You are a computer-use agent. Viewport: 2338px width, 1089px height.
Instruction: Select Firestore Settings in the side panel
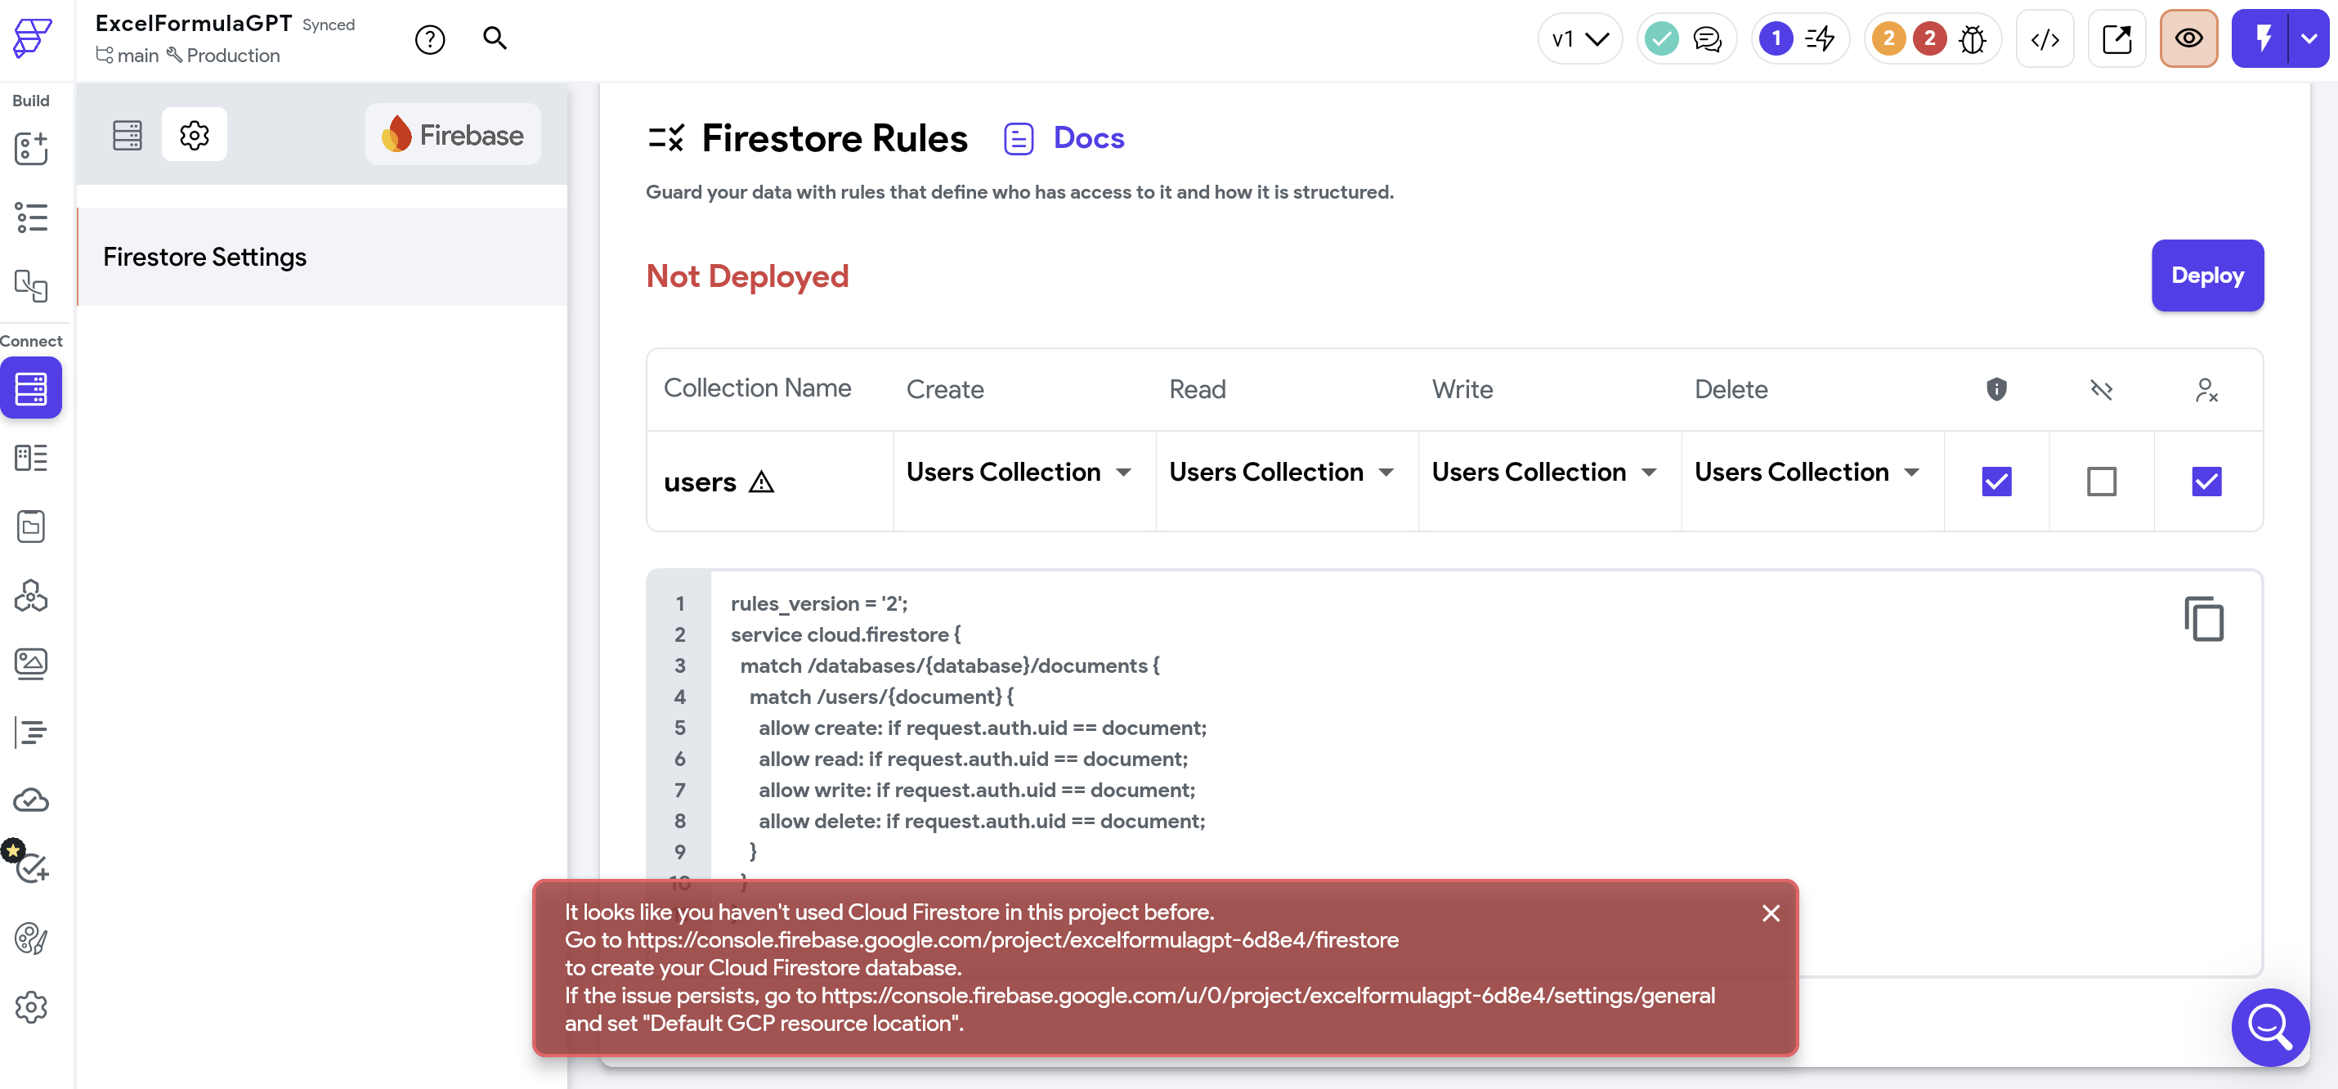click(x=322, y=257)
